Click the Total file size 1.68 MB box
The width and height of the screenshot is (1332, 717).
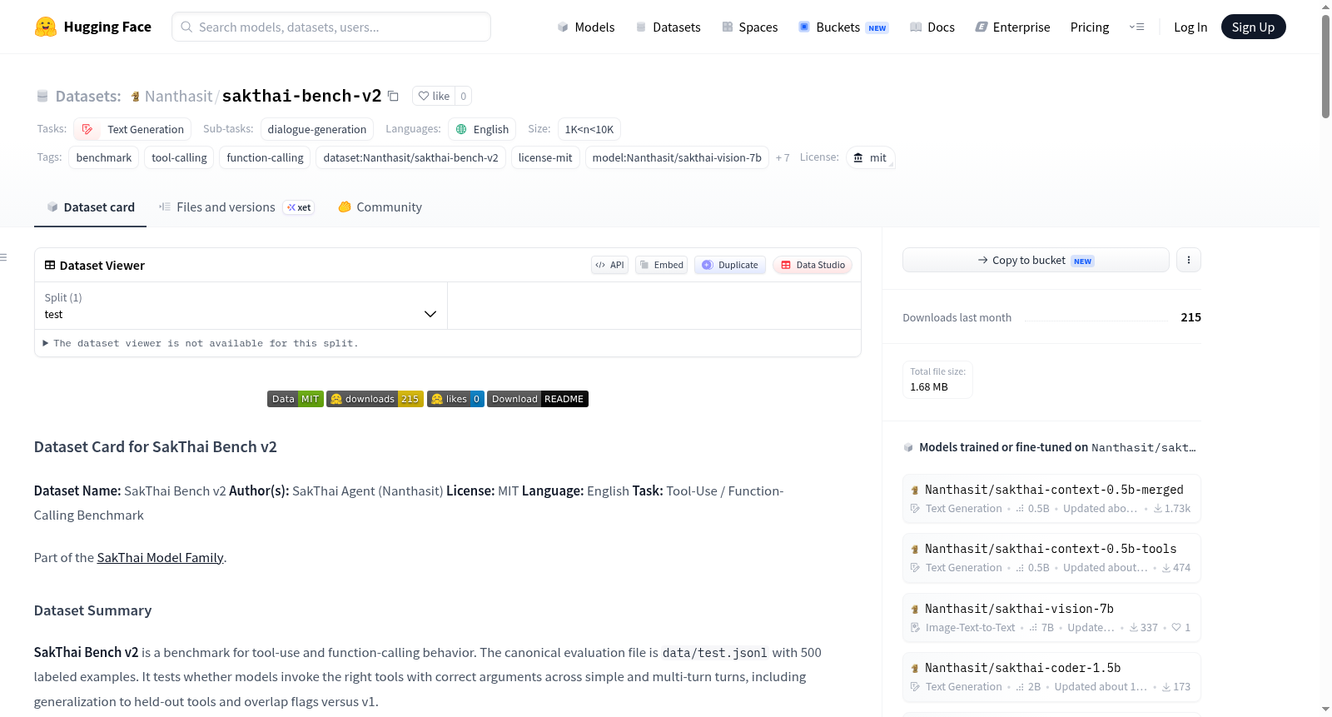pos(937,380)
